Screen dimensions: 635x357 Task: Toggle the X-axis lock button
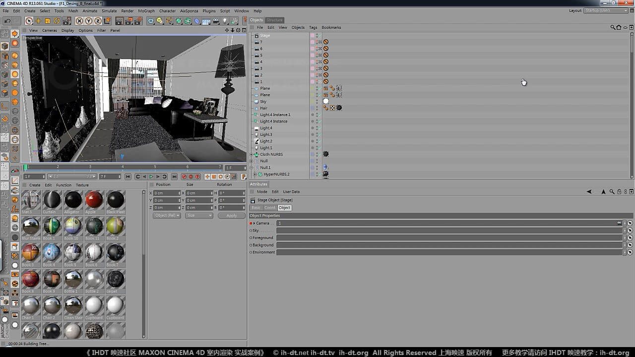tap(79, 21)
